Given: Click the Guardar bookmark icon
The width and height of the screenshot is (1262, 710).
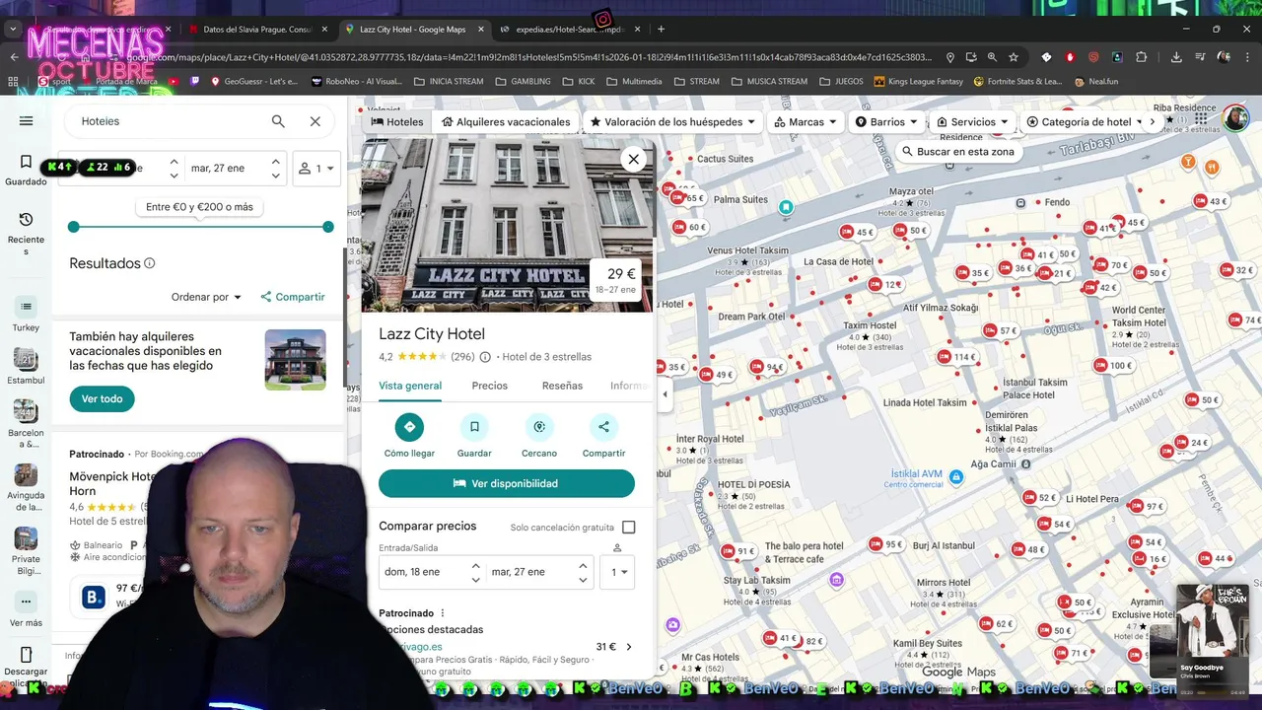Looking at the screenshot, I should 474,427.
